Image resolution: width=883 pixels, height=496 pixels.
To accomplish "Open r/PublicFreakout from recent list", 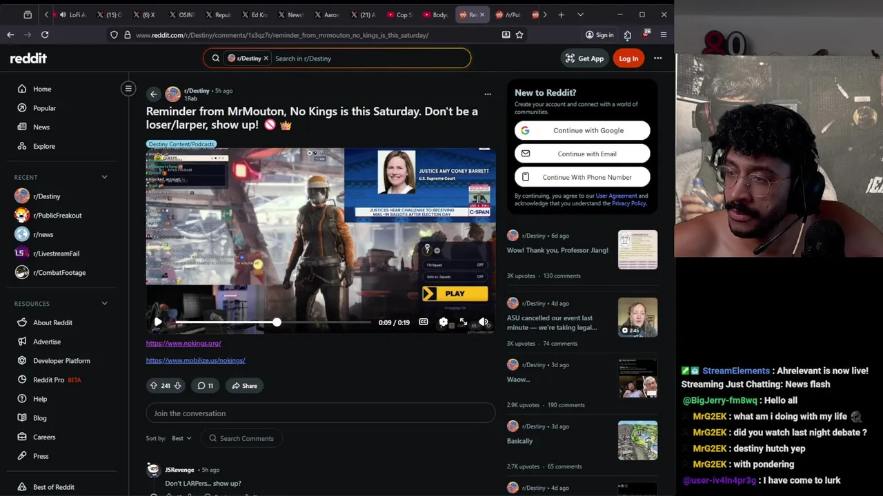I will pyautogui.click(x=57, y=216).
